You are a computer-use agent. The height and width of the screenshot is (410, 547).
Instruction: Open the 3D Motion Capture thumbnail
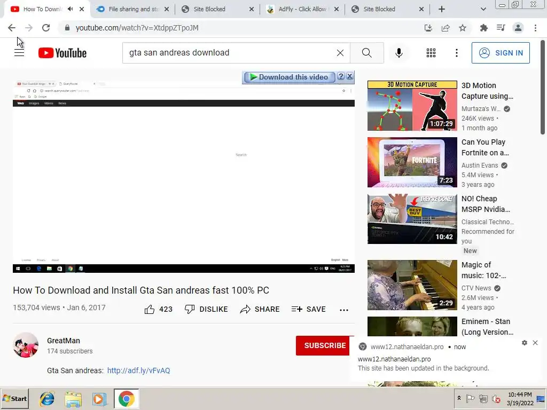click(412, 106)
